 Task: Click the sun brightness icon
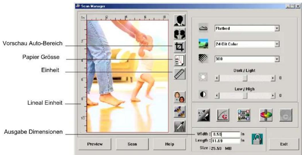click(203, 78)
